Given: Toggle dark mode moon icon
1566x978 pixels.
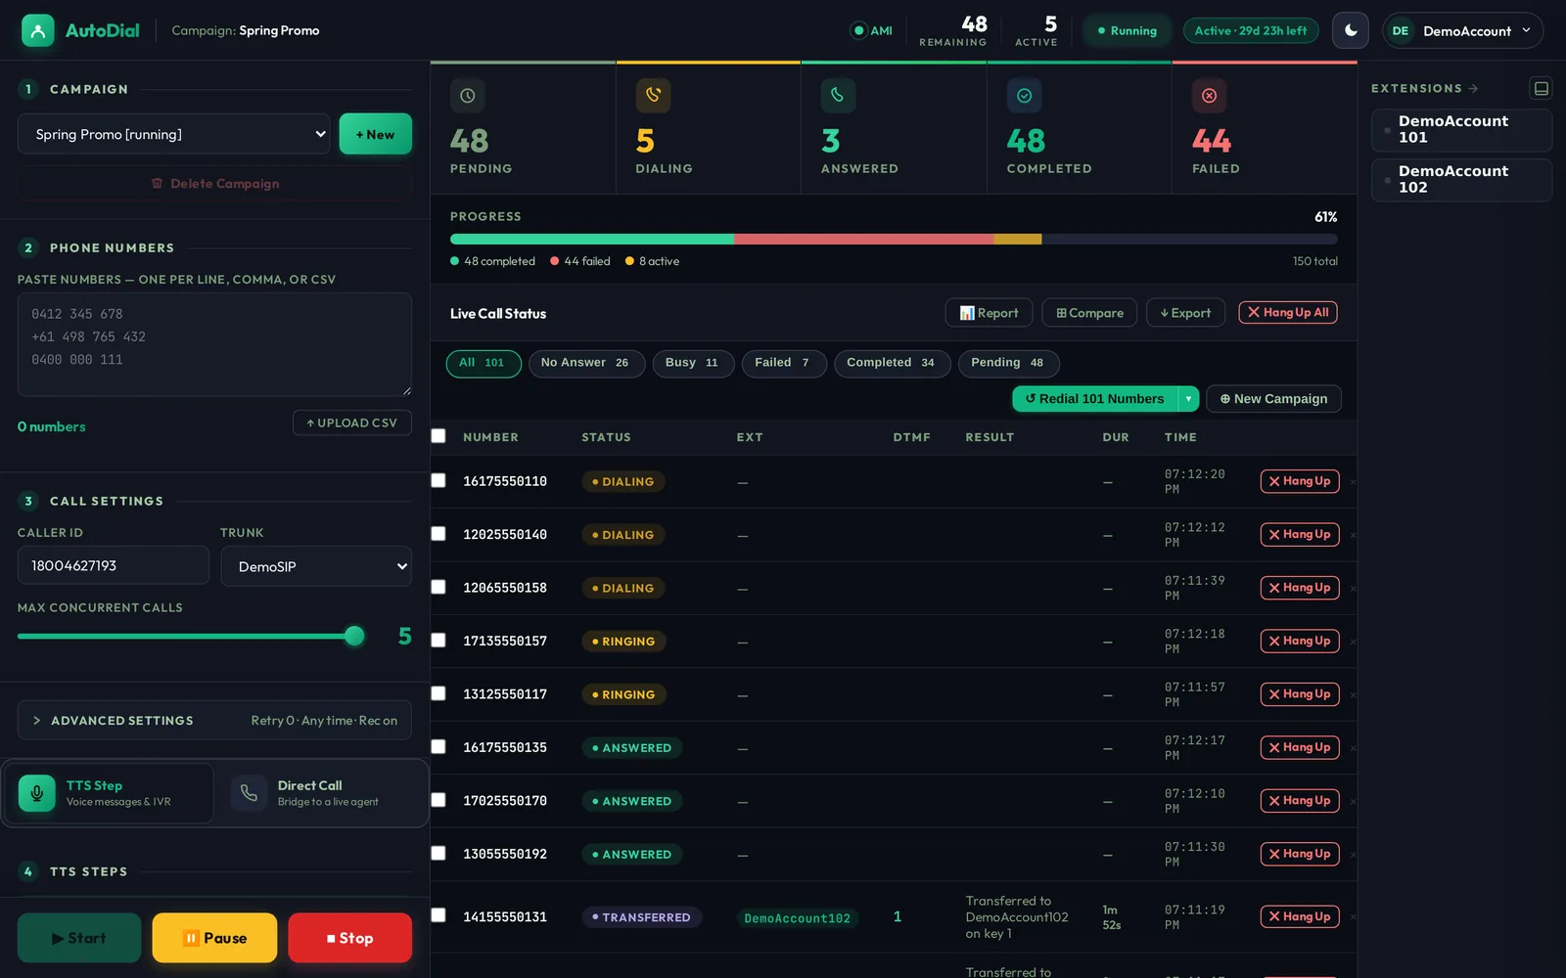Looking at the screenshot, I should coord(1351,30).
